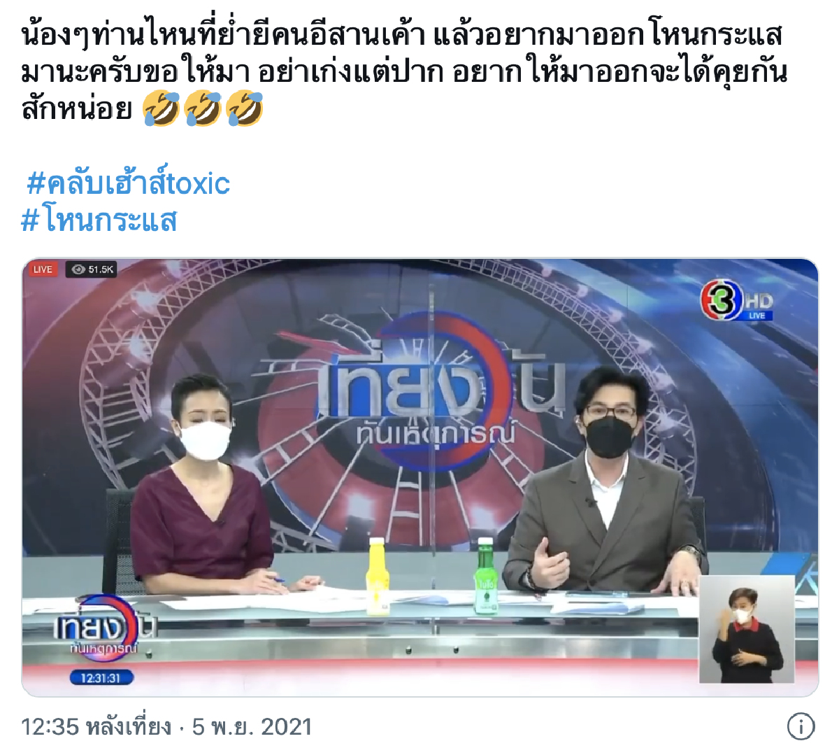The image size is (839, 748).
Task: Click the tweet date 5 พ.ย. 2021
Action: tap(252, 727)
